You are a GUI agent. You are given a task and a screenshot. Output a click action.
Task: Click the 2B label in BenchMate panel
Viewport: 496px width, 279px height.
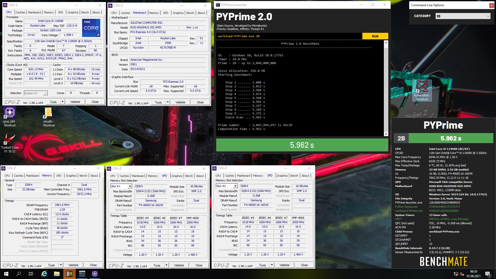[x=401, y=138]
